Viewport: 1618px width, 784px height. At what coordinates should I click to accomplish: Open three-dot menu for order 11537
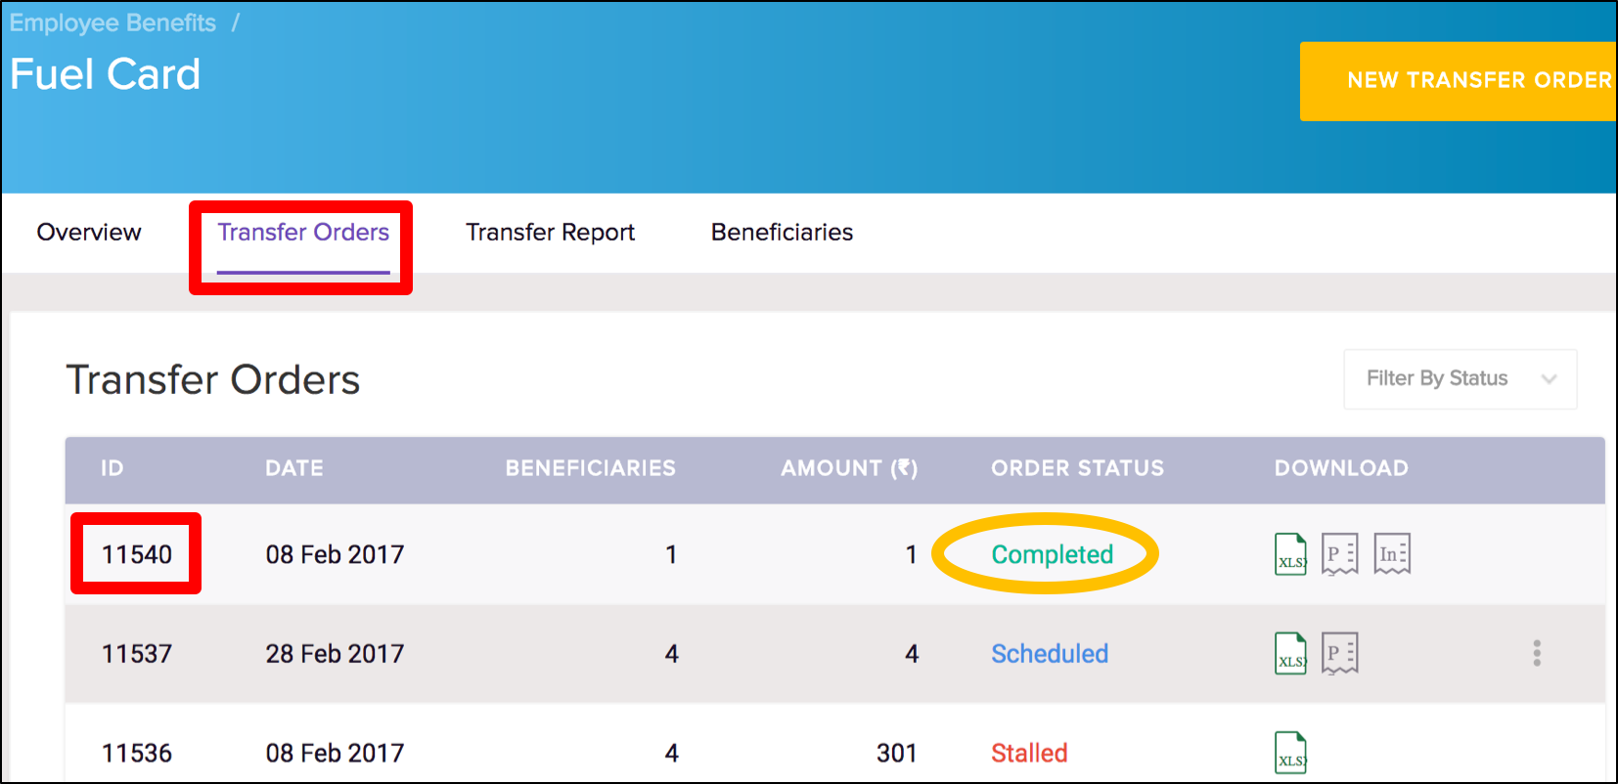pos(1537,653)
